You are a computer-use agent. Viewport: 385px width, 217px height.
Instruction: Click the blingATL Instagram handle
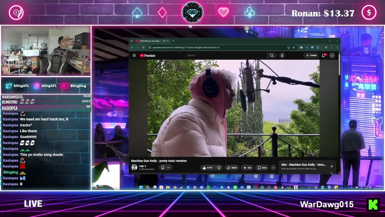click(45, 86)
